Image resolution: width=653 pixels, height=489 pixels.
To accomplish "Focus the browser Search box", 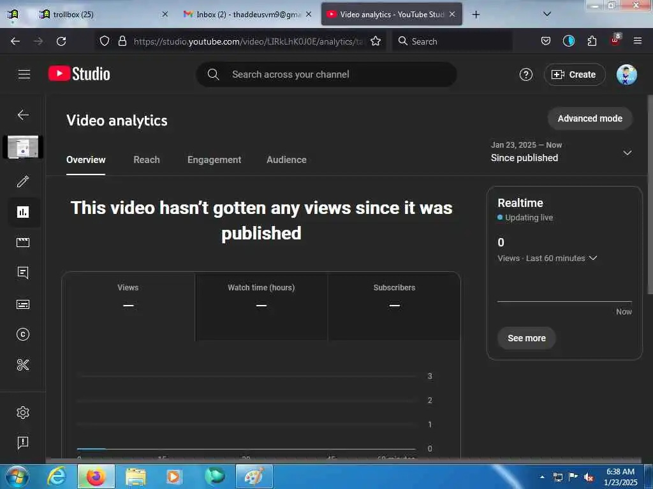I will click(453, 41).
